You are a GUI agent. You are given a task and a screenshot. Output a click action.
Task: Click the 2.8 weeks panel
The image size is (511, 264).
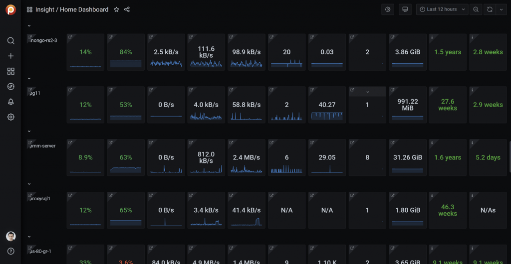point(488,52)
